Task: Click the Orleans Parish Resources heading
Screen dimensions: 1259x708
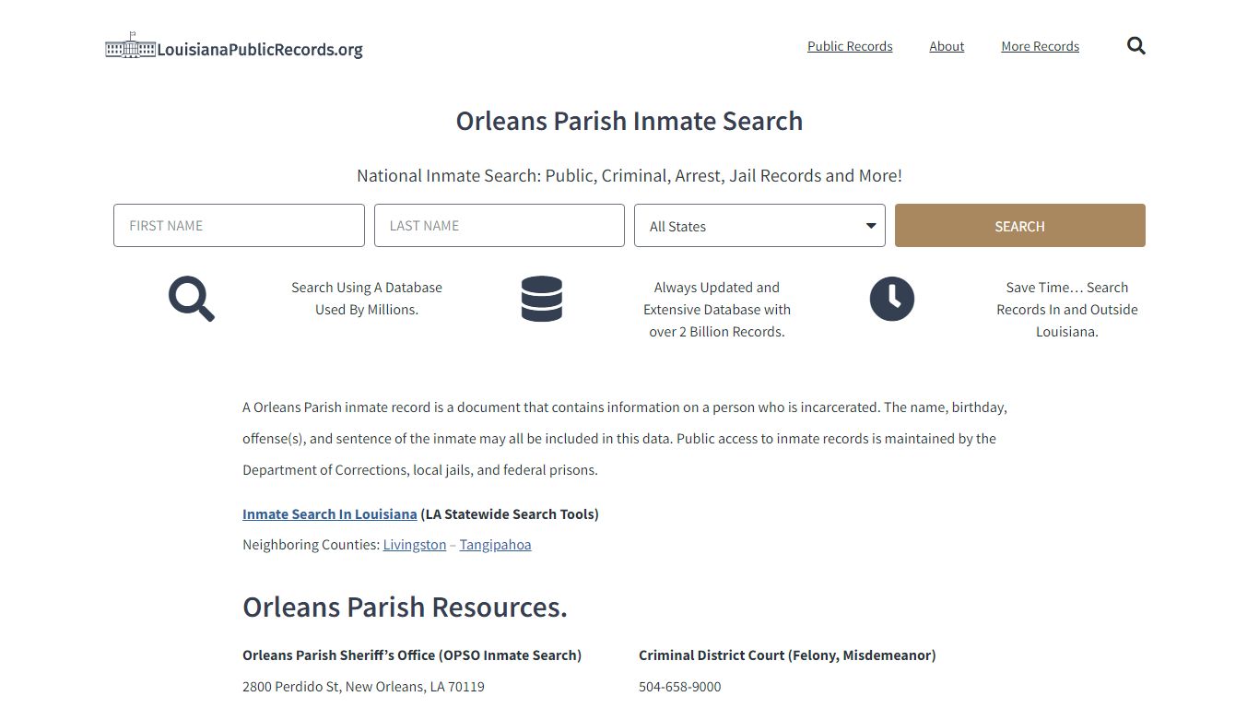Action: [405, 607]
